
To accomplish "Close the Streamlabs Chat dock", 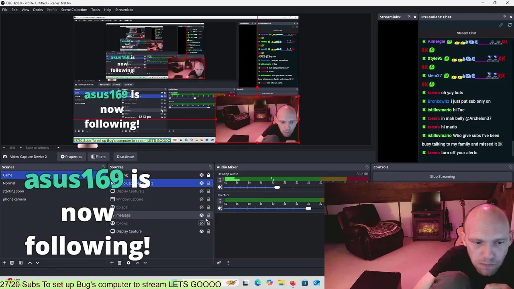I will pos(510,17).
